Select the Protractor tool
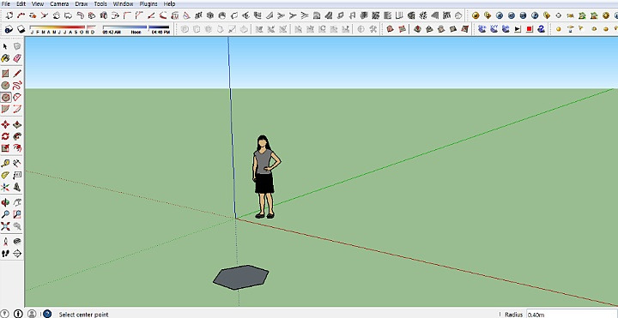Image resolution: width=618 pixels, height=318 pixels. pos(5,175)
